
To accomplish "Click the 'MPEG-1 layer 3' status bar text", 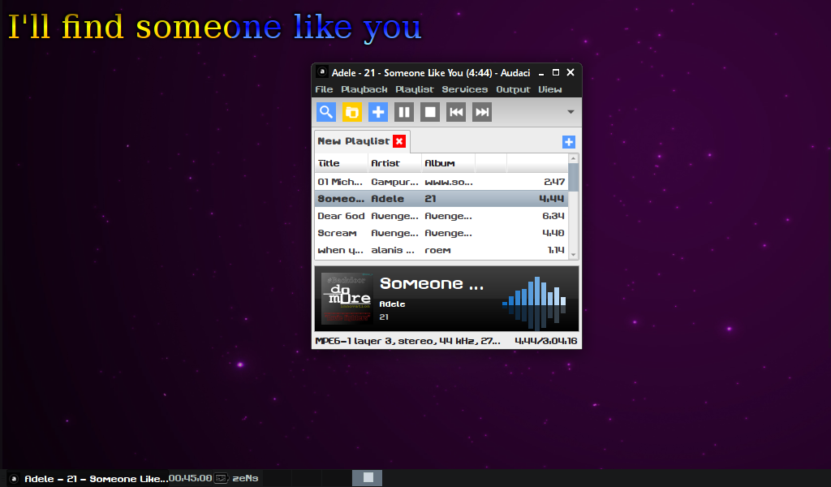I will pos(407,341).
